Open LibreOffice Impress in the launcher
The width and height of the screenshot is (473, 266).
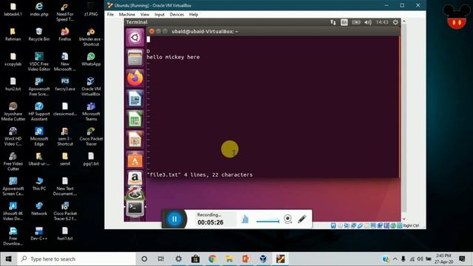tap(135, 140)
